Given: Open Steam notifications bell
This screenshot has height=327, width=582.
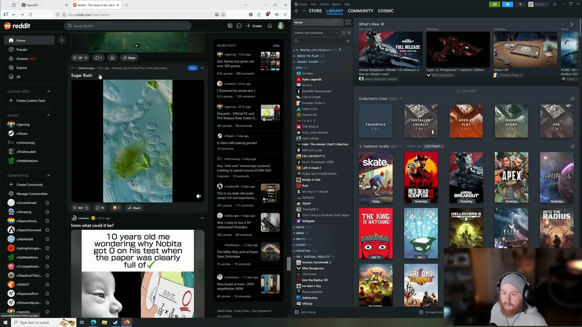Looking at the screenshot, I should pos(520,5).
